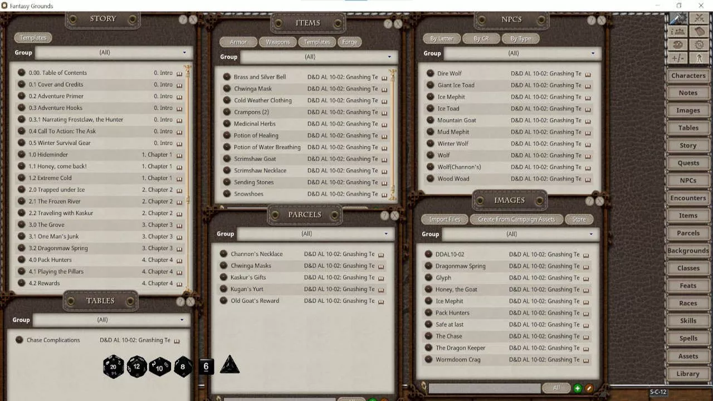This screenshot has width=713, height=401.
Task: Click Templates button in Story window
Action: (x=33, y=38)
